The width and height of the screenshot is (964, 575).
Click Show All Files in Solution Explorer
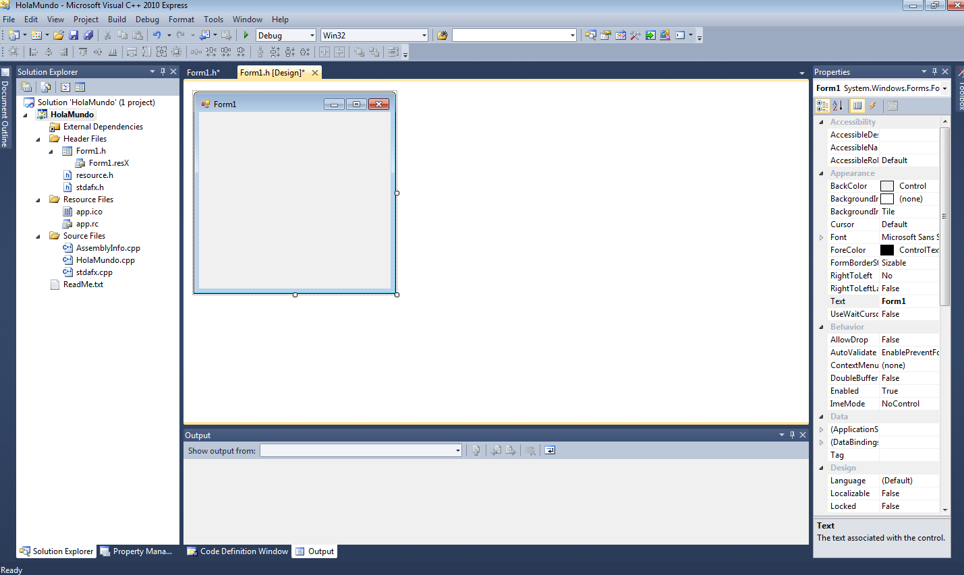coord(45,87)
